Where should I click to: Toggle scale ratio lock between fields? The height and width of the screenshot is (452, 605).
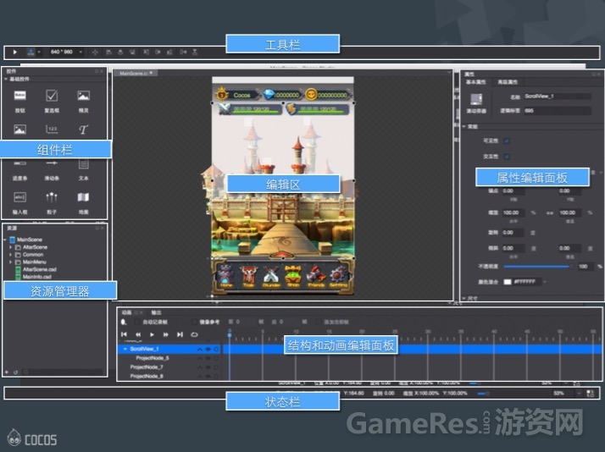pyautogui.click(x=550, y=212)
